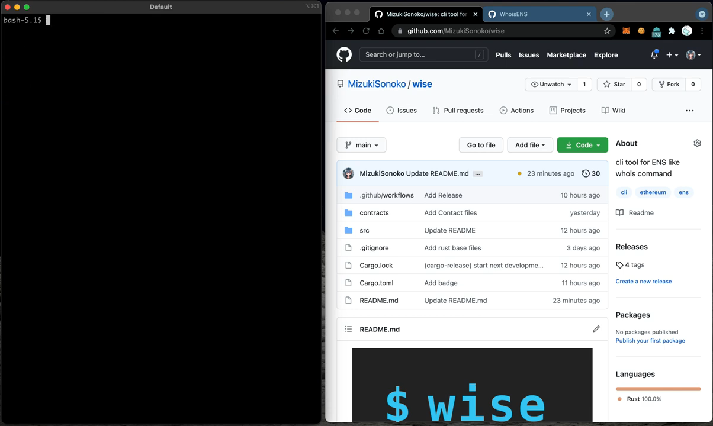Screen dimensions: 713x426
Task: Click the Rust language color bar
Action: [x=658, y=389]
